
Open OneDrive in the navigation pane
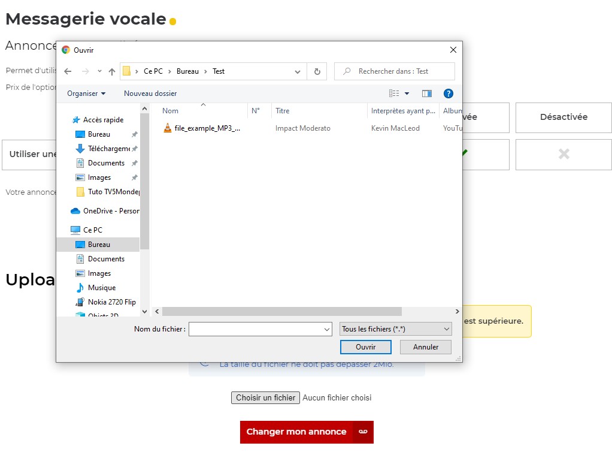tap(110, 211)
